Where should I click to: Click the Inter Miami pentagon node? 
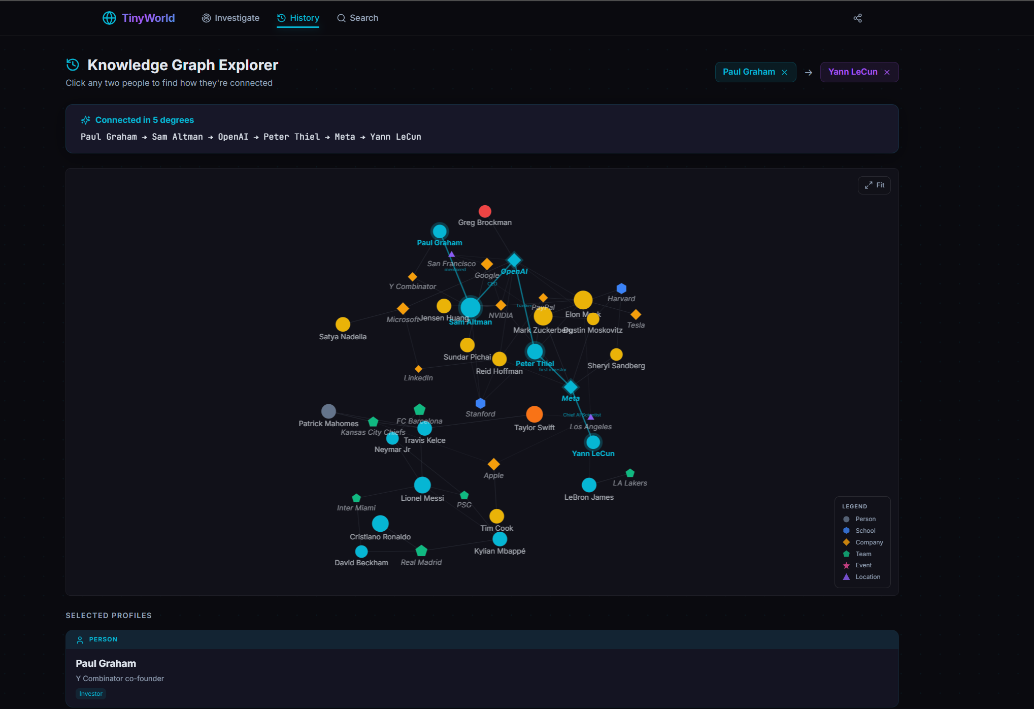click(356, 498)
